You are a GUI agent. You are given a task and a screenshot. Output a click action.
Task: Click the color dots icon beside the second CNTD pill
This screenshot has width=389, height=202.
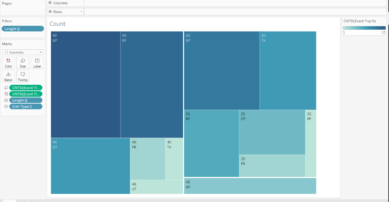6,94
